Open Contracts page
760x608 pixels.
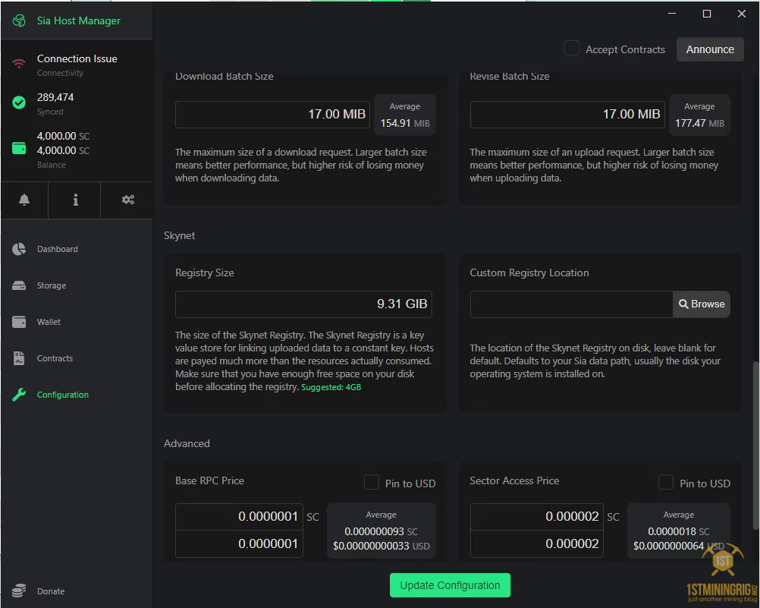(x=55, y=358)
